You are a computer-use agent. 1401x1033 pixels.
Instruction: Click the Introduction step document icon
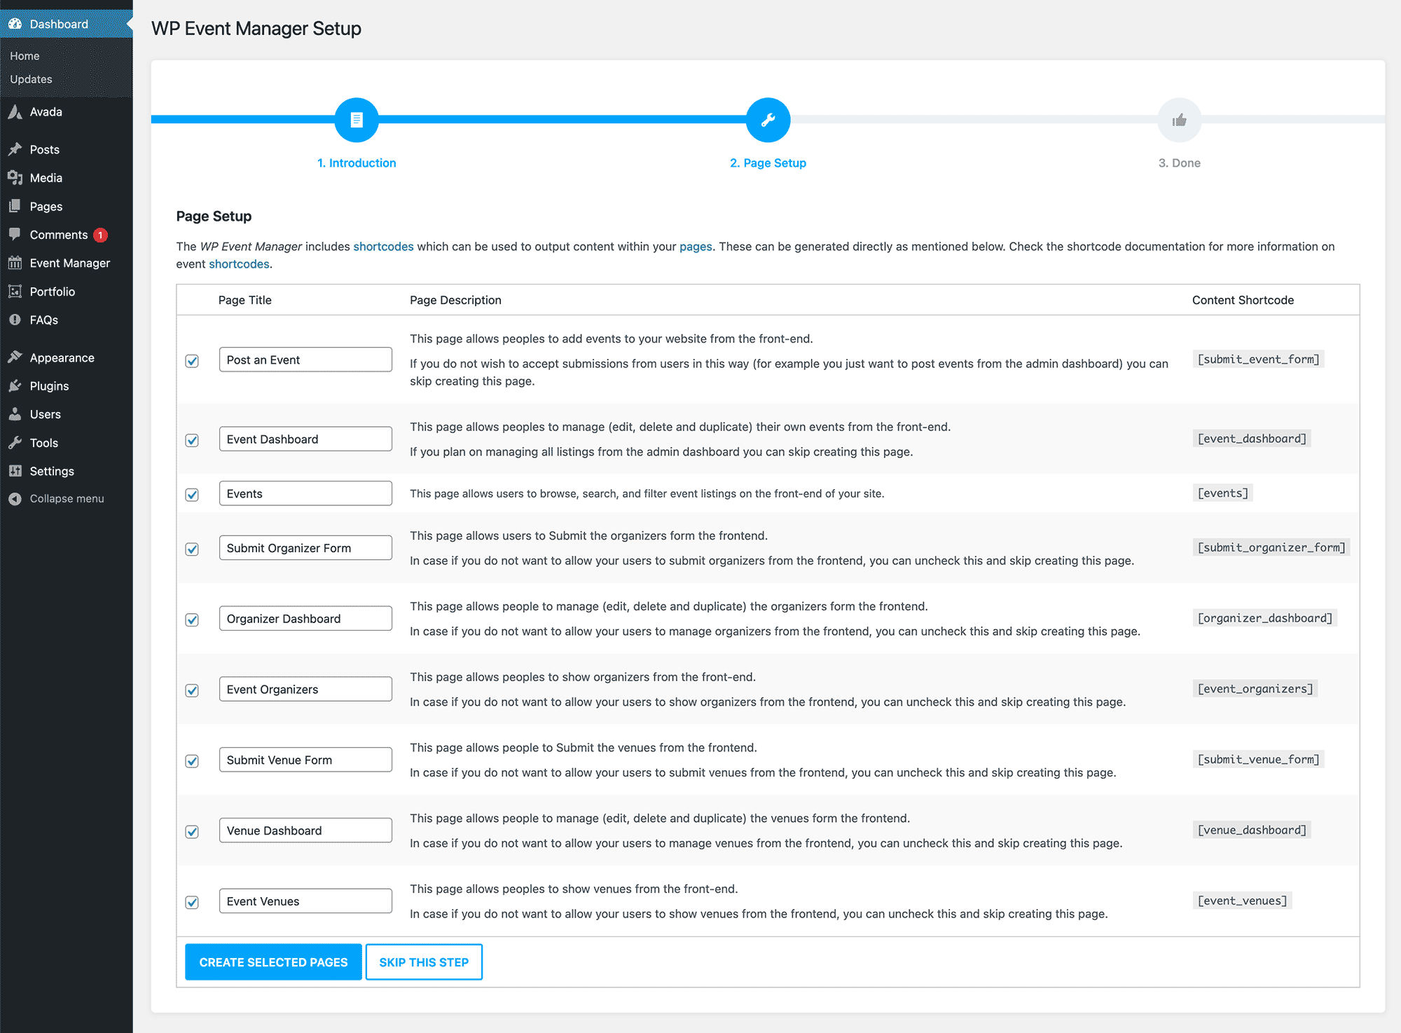click(x=357, y=120)
